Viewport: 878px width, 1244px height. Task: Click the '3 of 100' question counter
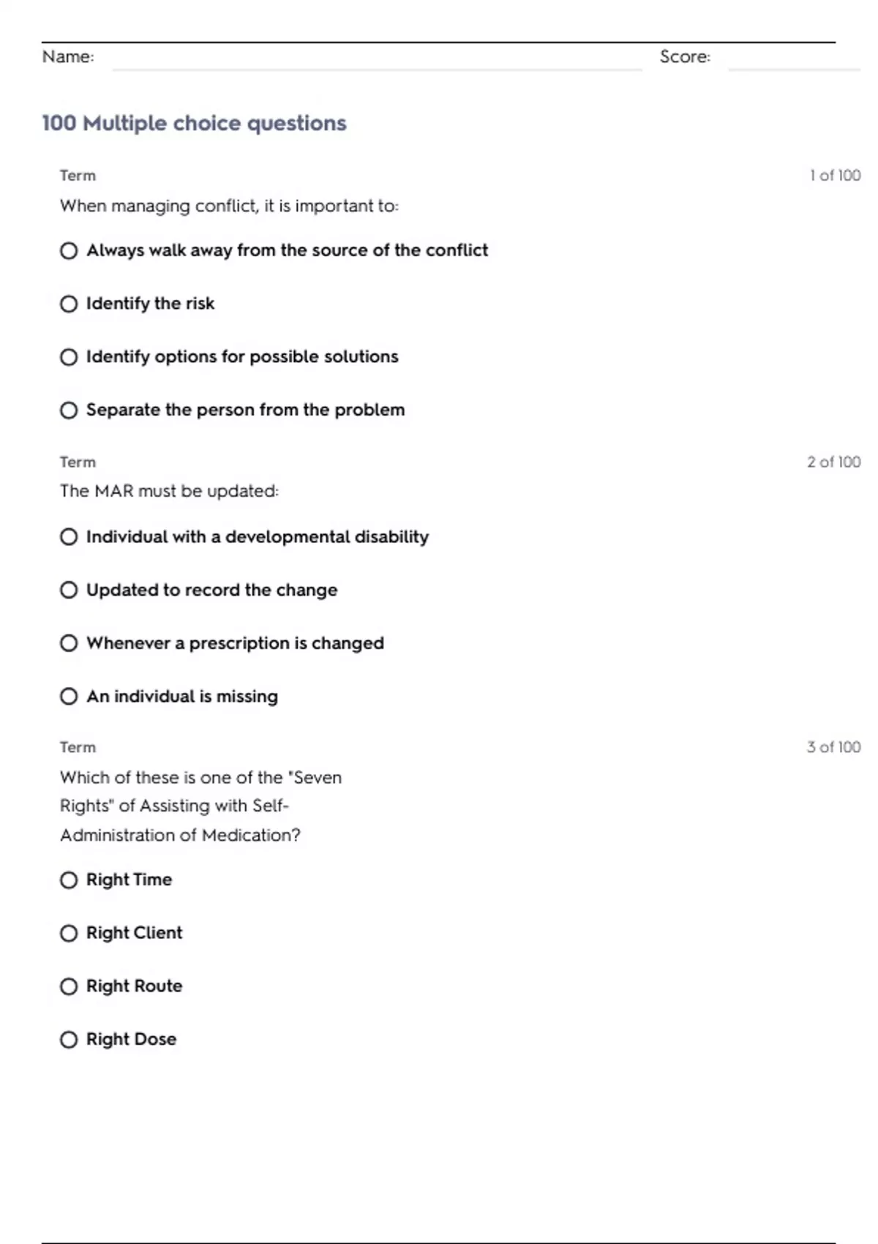coord(833,747)
